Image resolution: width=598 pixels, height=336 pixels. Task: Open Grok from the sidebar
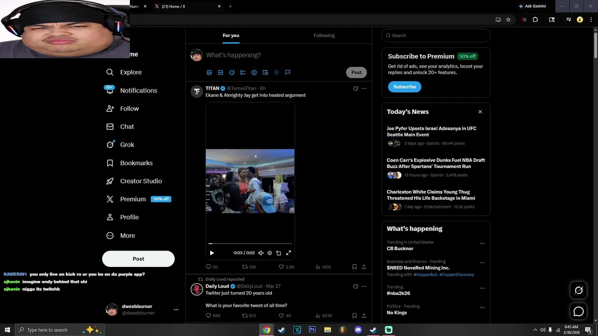[x=120, y=145]
